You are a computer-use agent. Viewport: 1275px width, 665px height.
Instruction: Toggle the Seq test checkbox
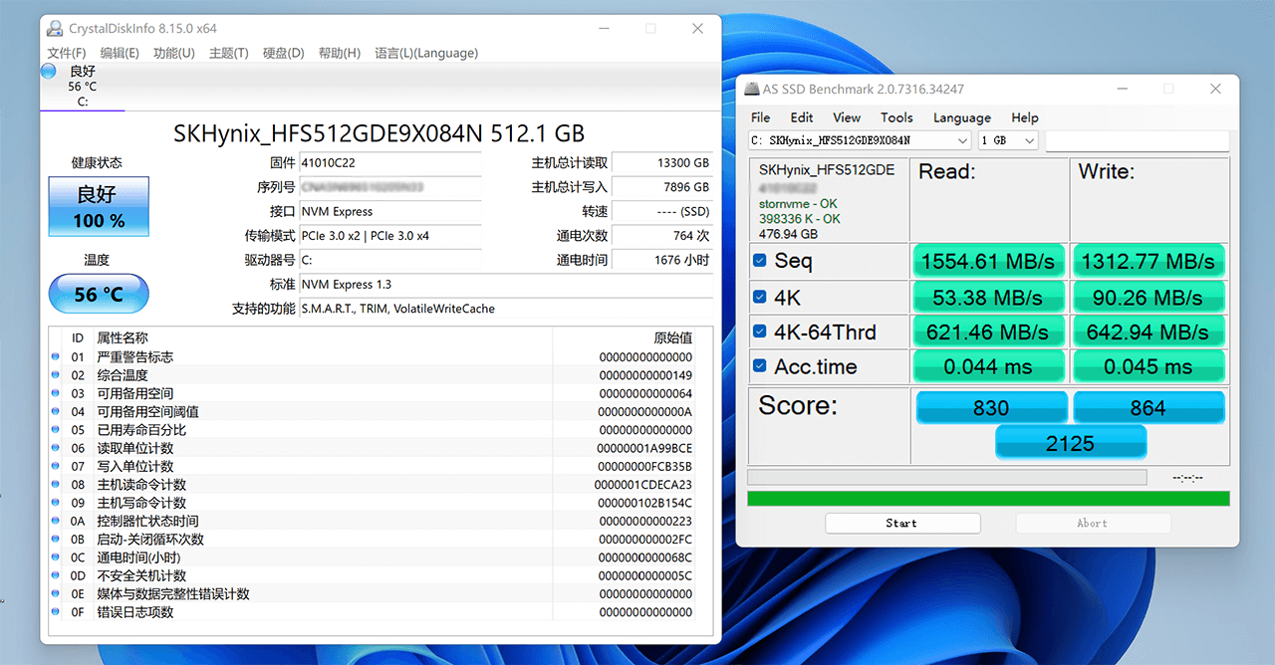(760, 261)
